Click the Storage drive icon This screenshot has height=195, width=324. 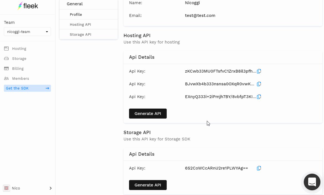6,58
